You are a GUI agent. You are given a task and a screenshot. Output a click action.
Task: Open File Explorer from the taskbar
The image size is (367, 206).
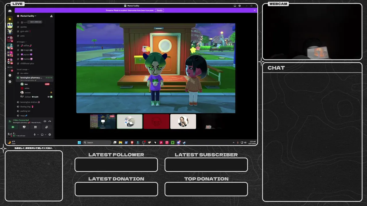click(x=120, y=142)
